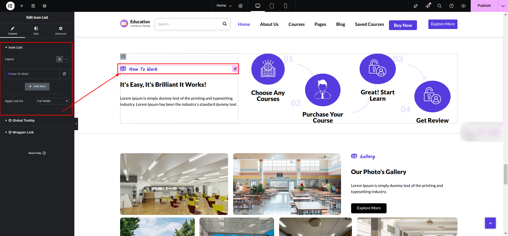The image size is (508, 236).
Task: Select the default vertical list layout
Action: coord(60,59)
